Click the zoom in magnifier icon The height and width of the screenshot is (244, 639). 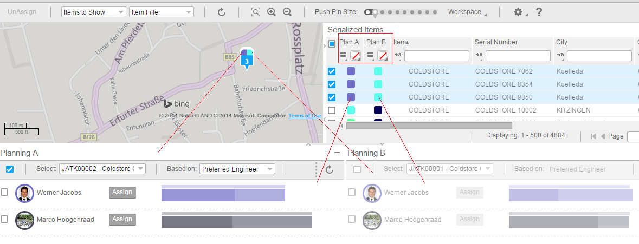pos(272,12)
